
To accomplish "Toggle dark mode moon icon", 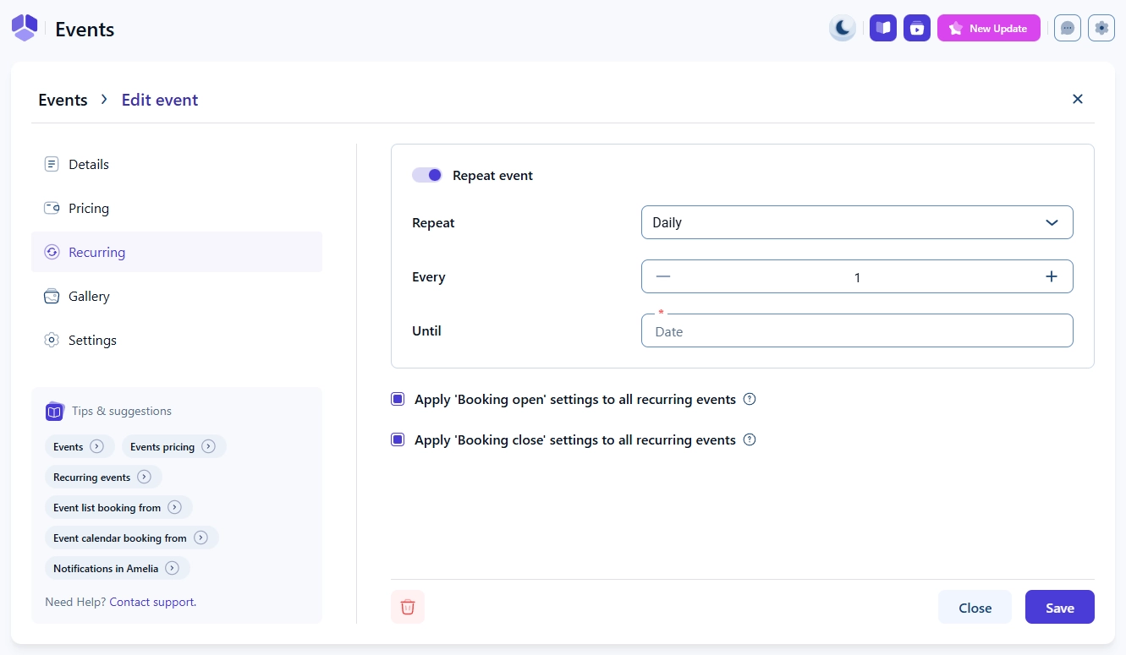I will pos(843,28).
